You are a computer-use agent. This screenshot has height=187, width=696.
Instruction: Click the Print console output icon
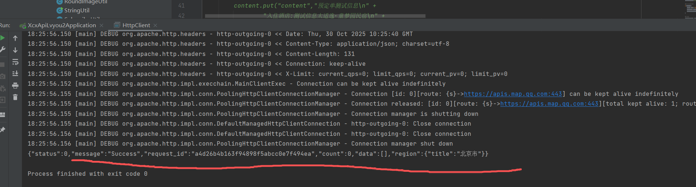(15, 86)
